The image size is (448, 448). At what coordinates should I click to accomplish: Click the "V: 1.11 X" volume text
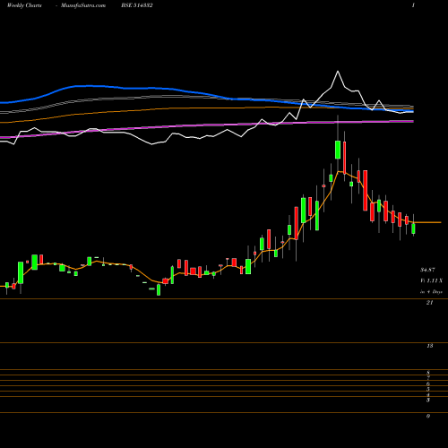point(431,280)
